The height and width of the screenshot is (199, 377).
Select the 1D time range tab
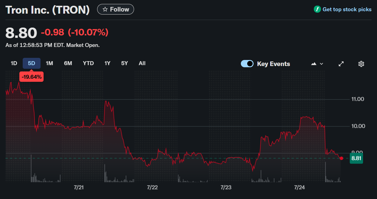coord(14,63)
